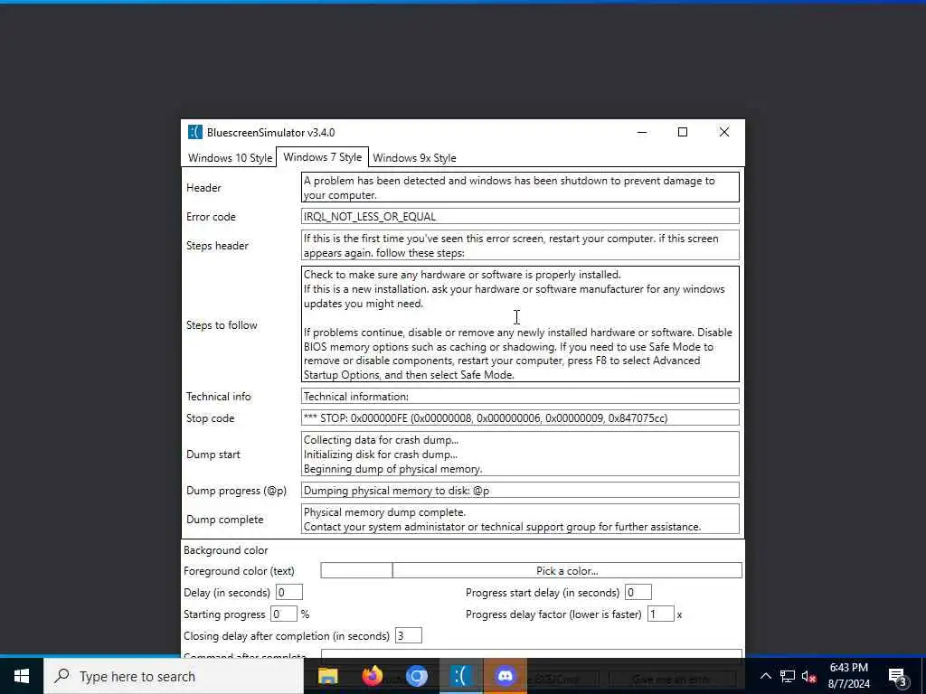Edit the Technical info field
Viewport: 926px width, 694px height.
(520, 397)
